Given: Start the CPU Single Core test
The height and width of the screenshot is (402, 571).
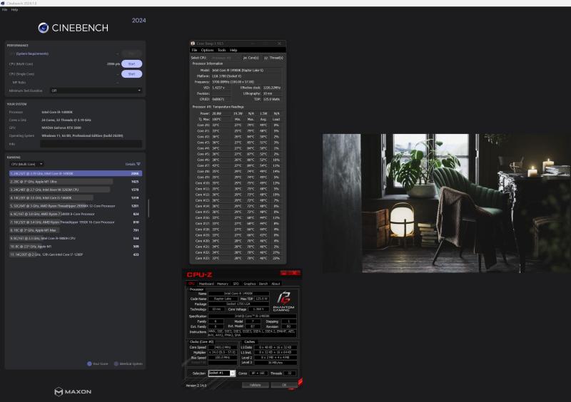Looking at the screenshot, I should coord(131,73).
